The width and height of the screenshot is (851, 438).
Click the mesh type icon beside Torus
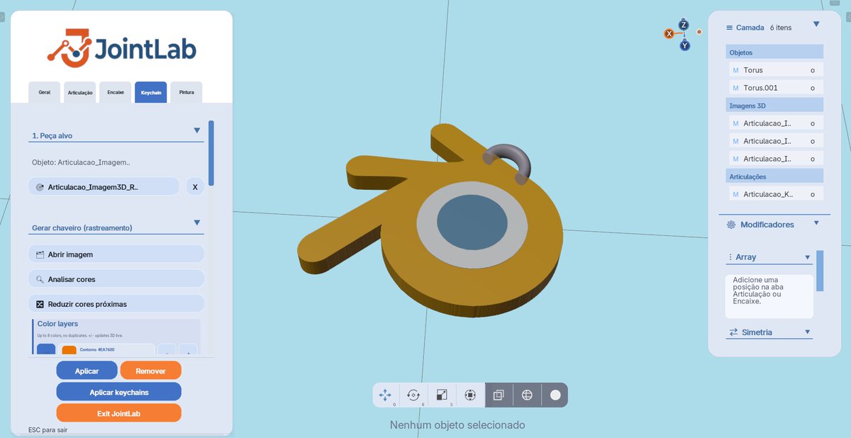coord(735,70)
